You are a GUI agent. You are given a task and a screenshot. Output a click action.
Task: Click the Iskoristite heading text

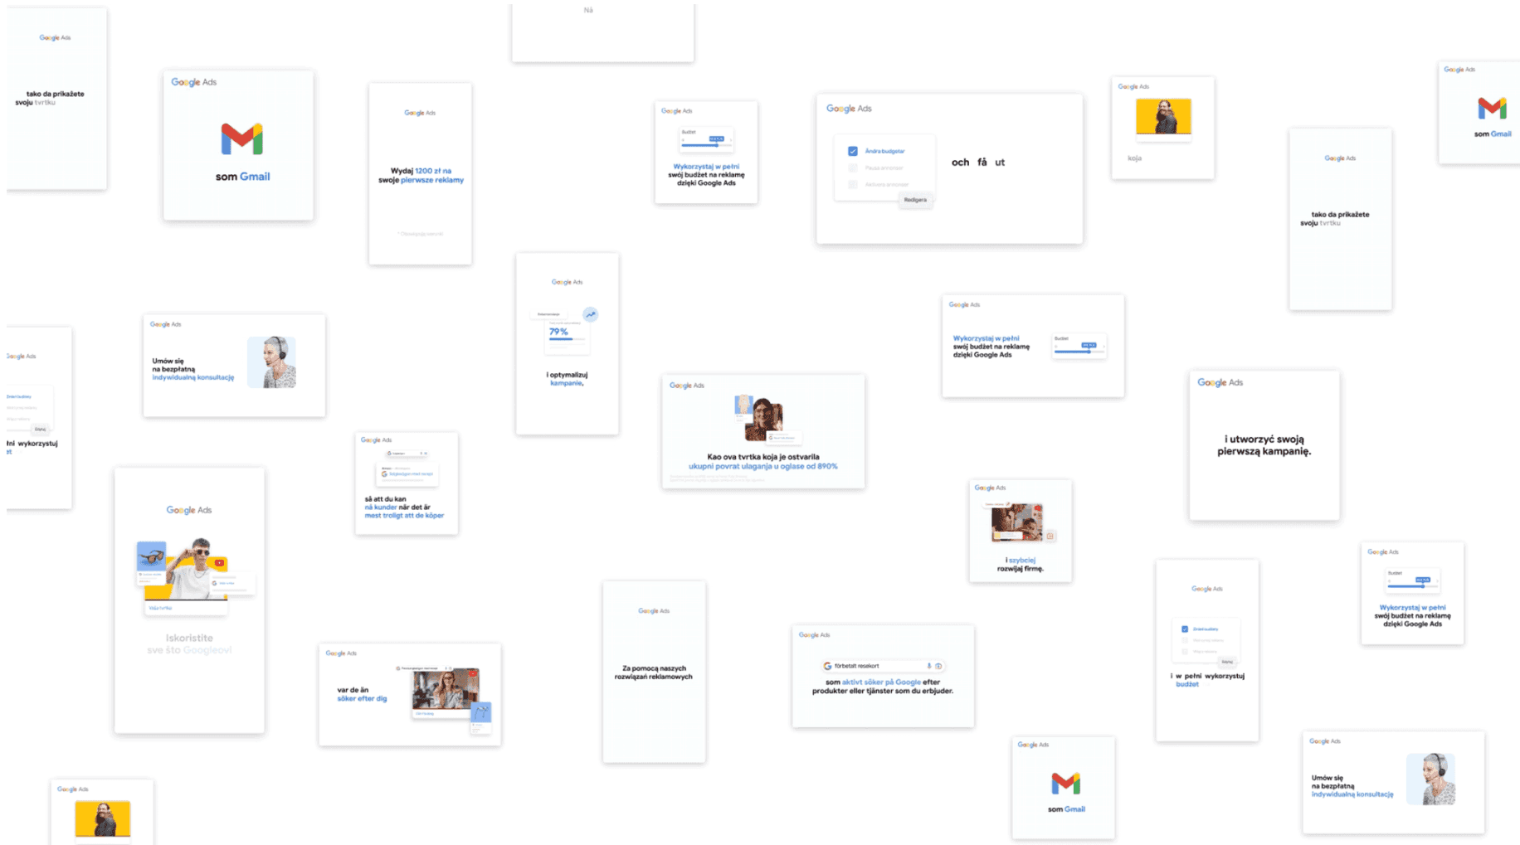(189, 638)
